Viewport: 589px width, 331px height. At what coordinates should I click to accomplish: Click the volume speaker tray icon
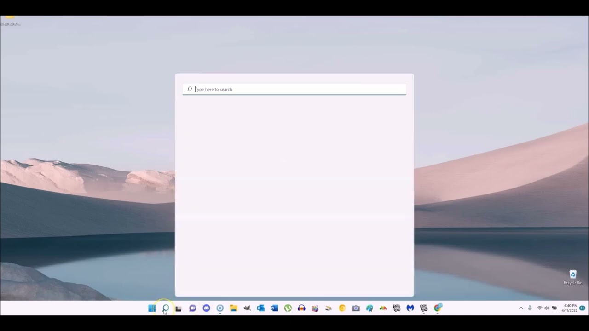tap(547, 308)
